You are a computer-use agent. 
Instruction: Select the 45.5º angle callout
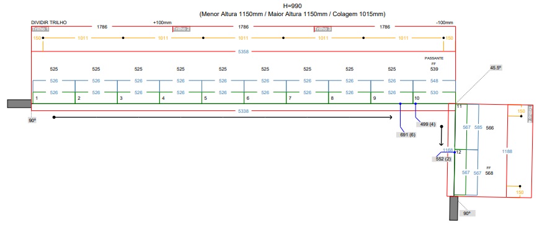(x=495, y=68)
